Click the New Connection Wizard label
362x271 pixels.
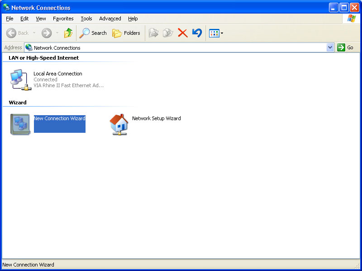click(60, 118)
